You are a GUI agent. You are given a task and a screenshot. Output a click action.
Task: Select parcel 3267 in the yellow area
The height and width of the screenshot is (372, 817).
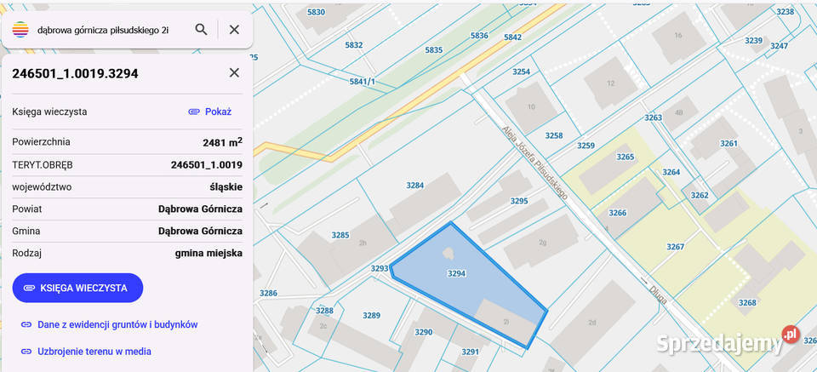(675, 247)
